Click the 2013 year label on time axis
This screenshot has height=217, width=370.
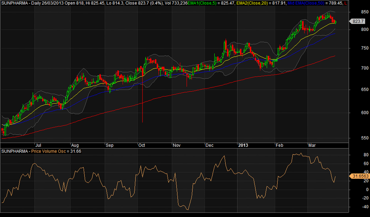tap(243, 145)
